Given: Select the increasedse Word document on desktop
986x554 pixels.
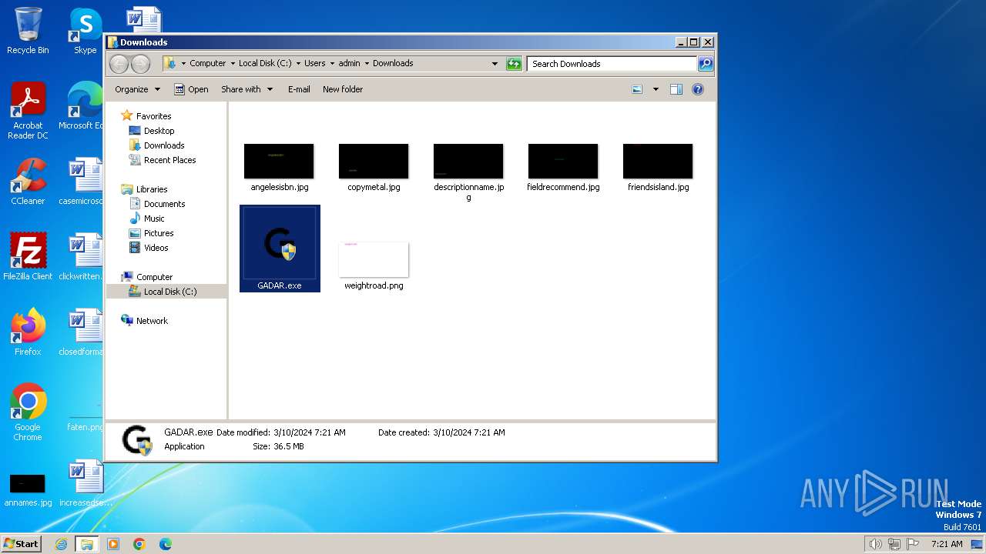Looking at the screenshot, I should tap(85, 483).
